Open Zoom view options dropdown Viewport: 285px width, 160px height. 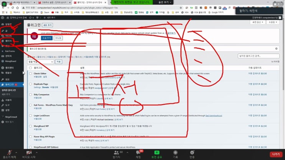coord(165,2)
